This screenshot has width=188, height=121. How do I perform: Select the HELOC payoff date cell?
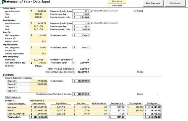tap(61, 110)
